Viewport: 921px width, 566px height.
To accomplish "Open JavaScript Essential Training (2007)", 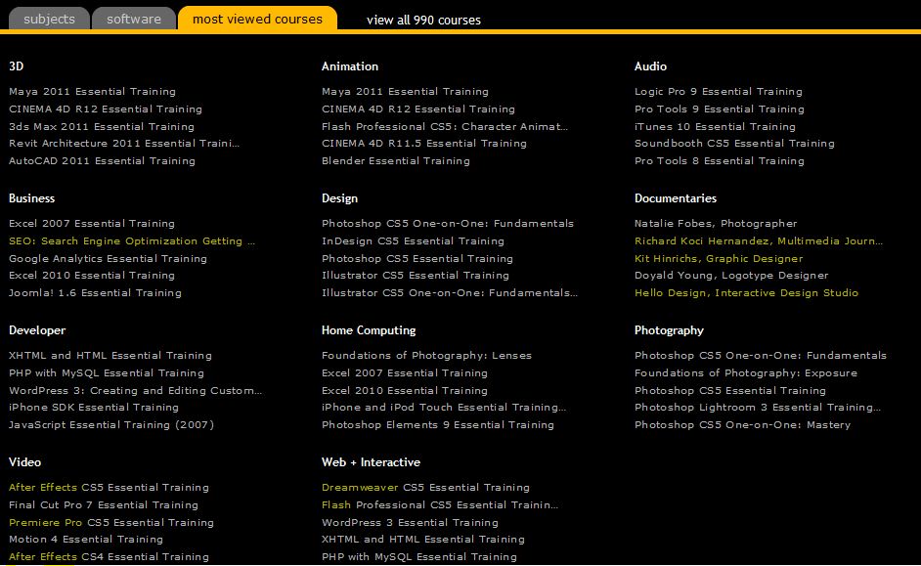I will point(111,425).
